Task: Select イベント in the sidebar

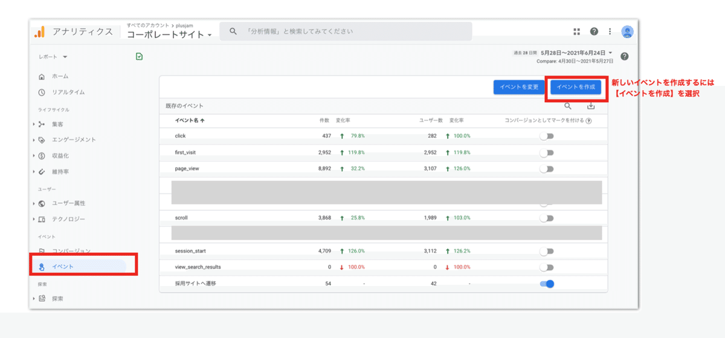Action: coord(63,267)
